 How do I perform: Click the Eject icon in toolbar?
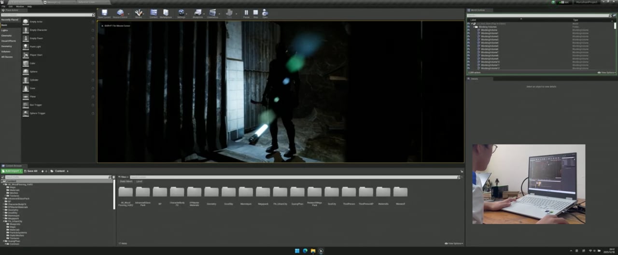[265, 13]
